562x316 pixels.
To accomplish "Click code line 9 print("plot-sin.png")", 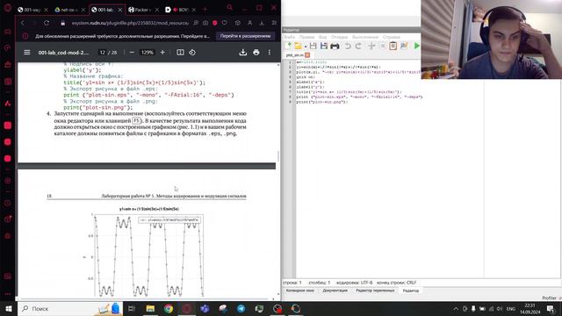I will pyautogui.click(x=322, y=102).
